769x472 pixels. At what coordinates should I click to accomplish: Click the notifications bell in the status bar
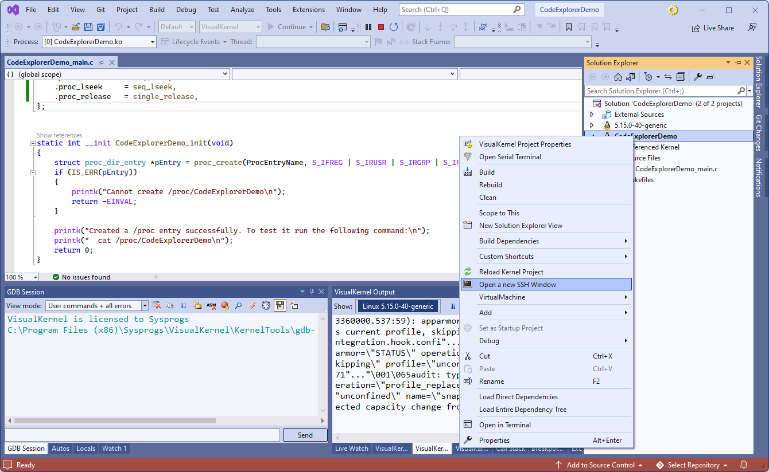pyautogui.click(x=744, y=465)
